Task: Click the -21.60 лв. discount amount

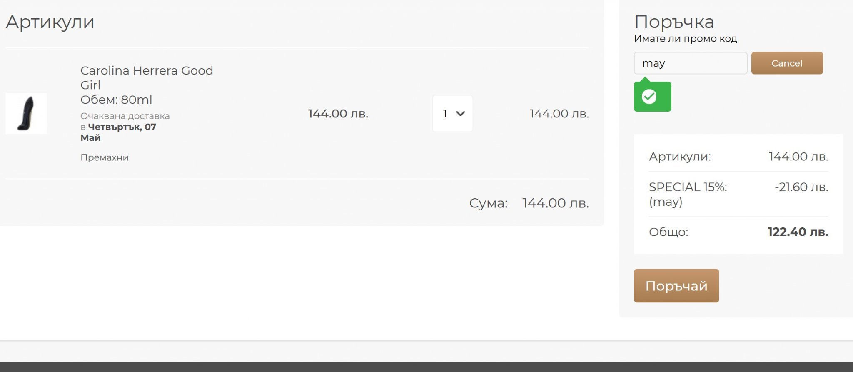Action: 801,187
